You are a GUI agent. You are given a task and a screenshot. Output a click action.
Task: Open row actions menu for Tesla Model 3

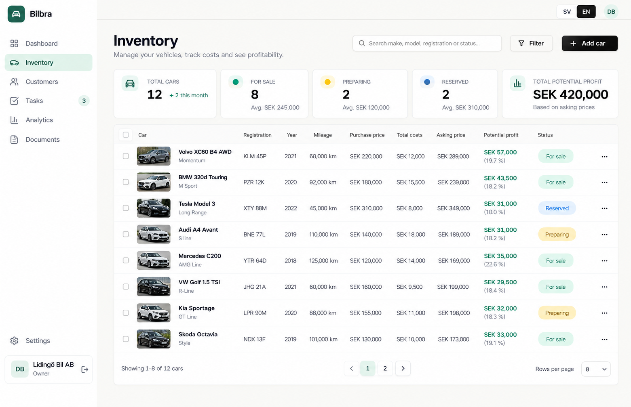[x=604, y=208]
